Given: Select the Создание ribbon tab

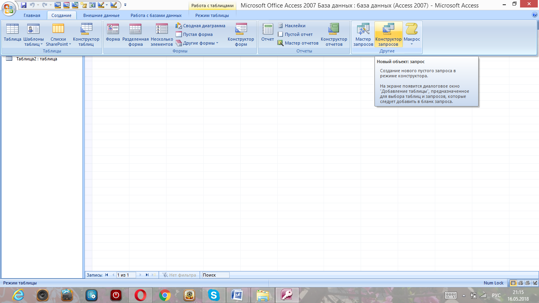Looking at the screenshot, I should tap(62, 15).
